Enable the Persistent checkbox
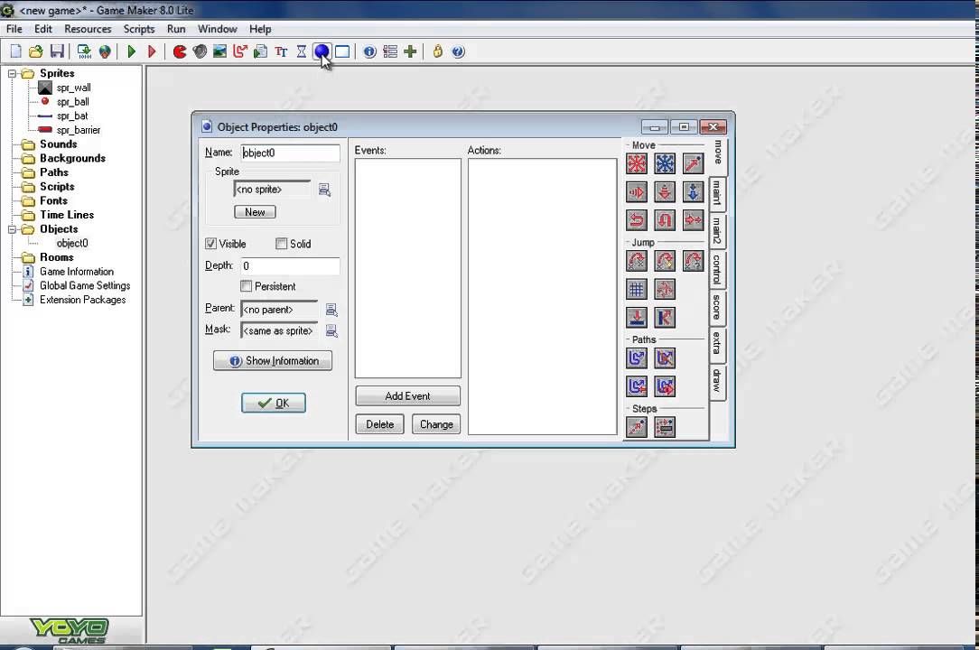Viewport: 979px width, 650px height. (x=246, y=286)
